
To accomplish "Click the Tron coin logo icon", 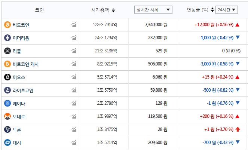I will (x=7, y=129).
